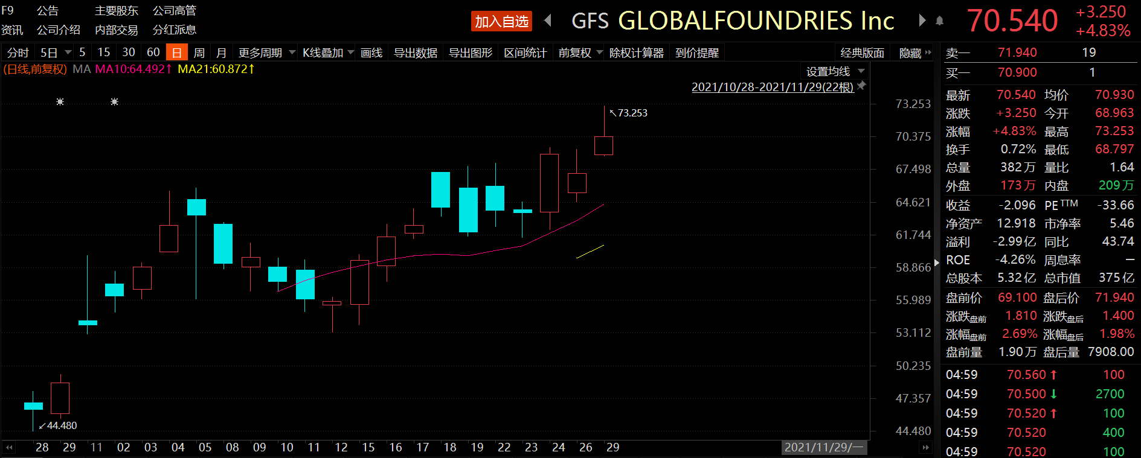The width and height of the screenshot is (1141, 458).
Task: Open the 公司高管 executives menu
Action: pos(175,10)
